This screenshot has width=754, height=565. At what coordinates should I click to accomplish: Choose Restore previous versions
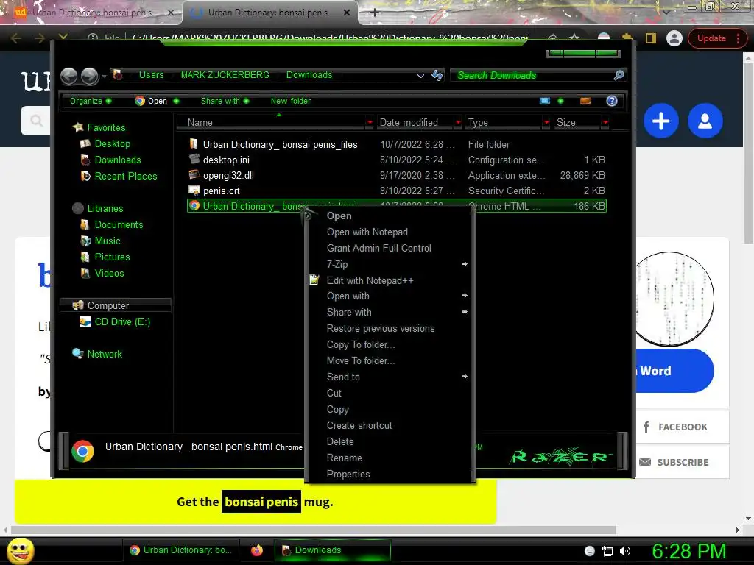(390, 329)
